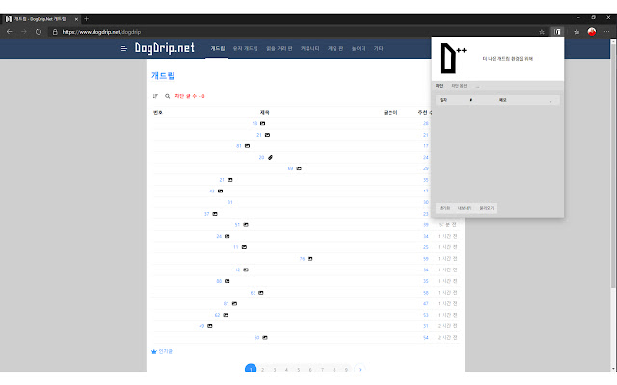Image resolution: width=617 pixels, height=385 pixels.
Task: Click the image icon next to comment count 18
Action: (263, 123)
